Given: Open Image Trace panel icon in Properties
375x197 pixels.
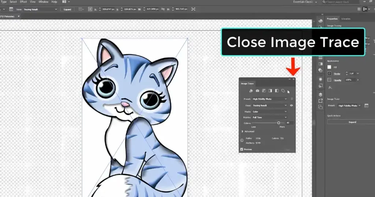Looking at the screenshot, I should (366, 105).
